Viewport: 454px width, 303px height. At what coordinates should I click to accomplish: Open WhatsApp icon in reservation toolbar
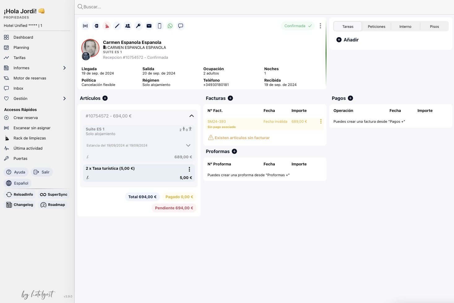[170, 26]
